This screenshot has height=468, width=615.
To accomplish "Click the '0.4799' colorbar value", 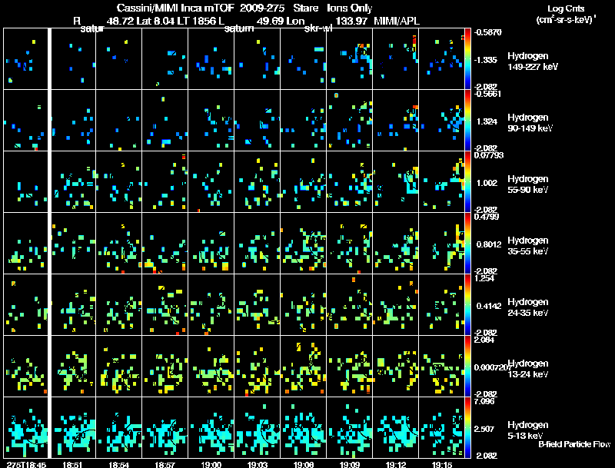I will point(487,217).
